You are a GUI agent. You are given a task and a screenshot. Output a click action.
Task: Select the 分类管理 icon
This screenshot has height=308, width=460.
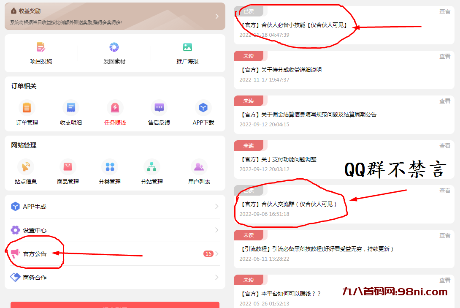click(x=110, y=167)
